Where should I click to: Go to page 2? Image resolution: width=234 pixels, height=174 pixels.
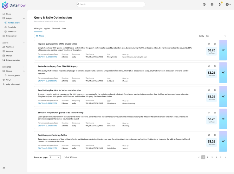(x=208, y=157)
